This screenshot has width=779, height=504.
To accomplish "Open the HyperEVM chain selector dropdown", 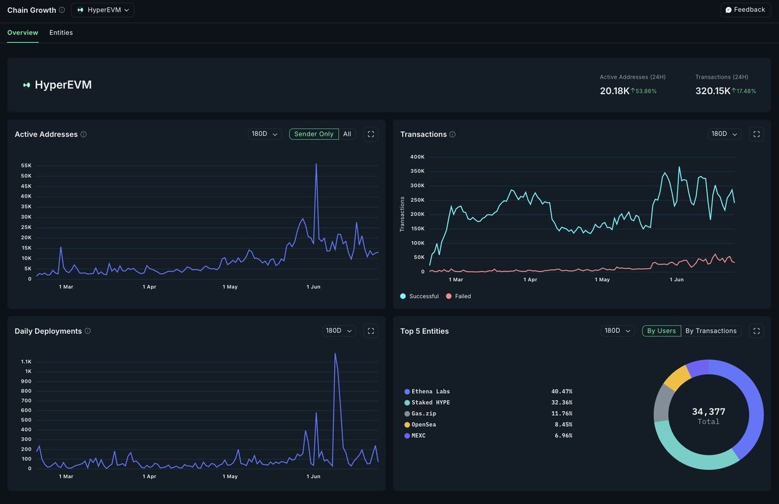I will 103,10.
